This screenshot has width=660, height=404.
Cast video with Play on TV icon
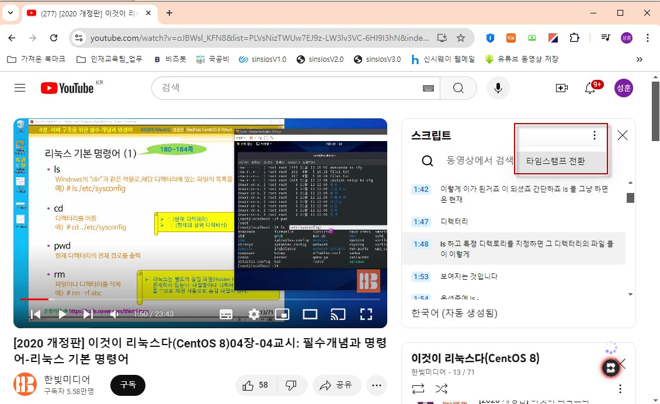[x=338, y=314]
